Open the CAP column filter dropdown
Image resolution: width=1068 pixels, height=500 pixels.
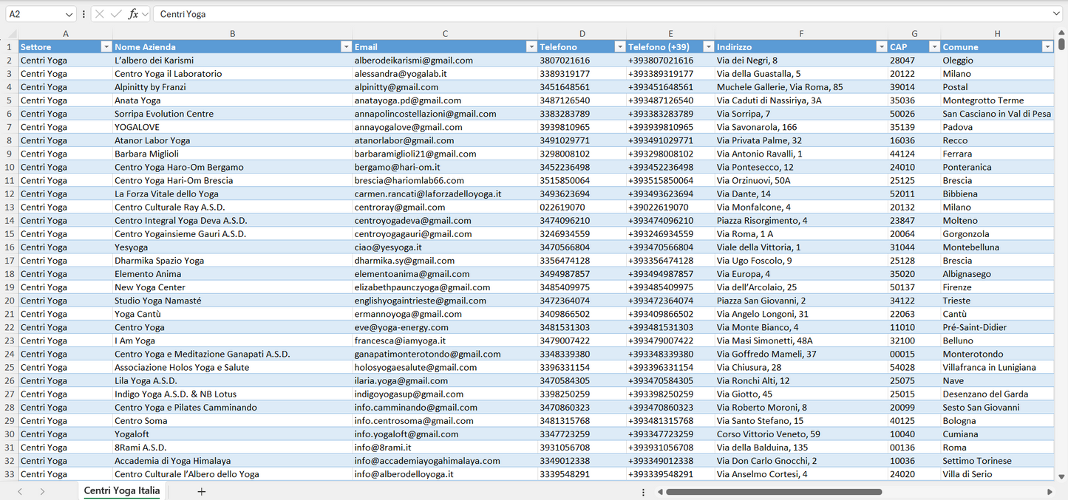(x=933, y=47)
